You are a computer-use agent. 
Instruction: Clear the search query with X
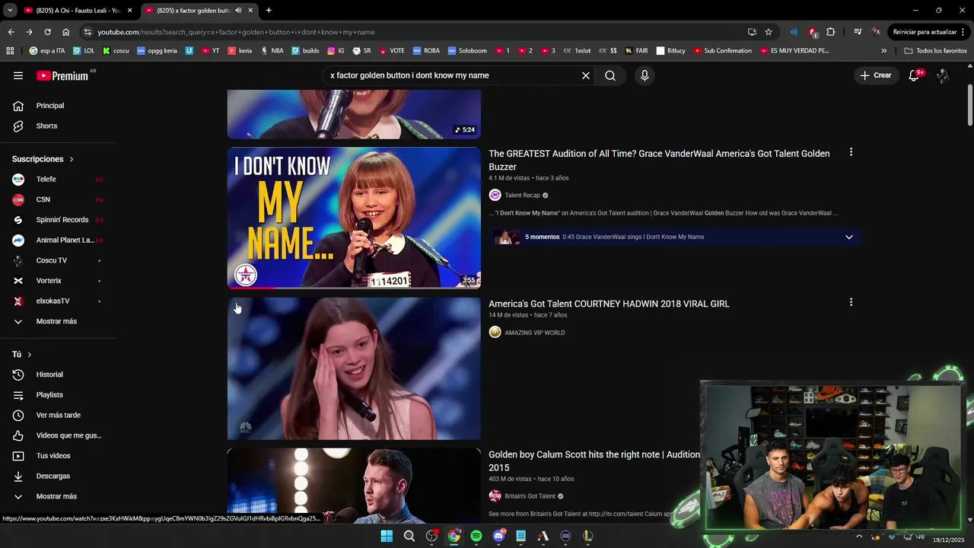coord(586,75)
